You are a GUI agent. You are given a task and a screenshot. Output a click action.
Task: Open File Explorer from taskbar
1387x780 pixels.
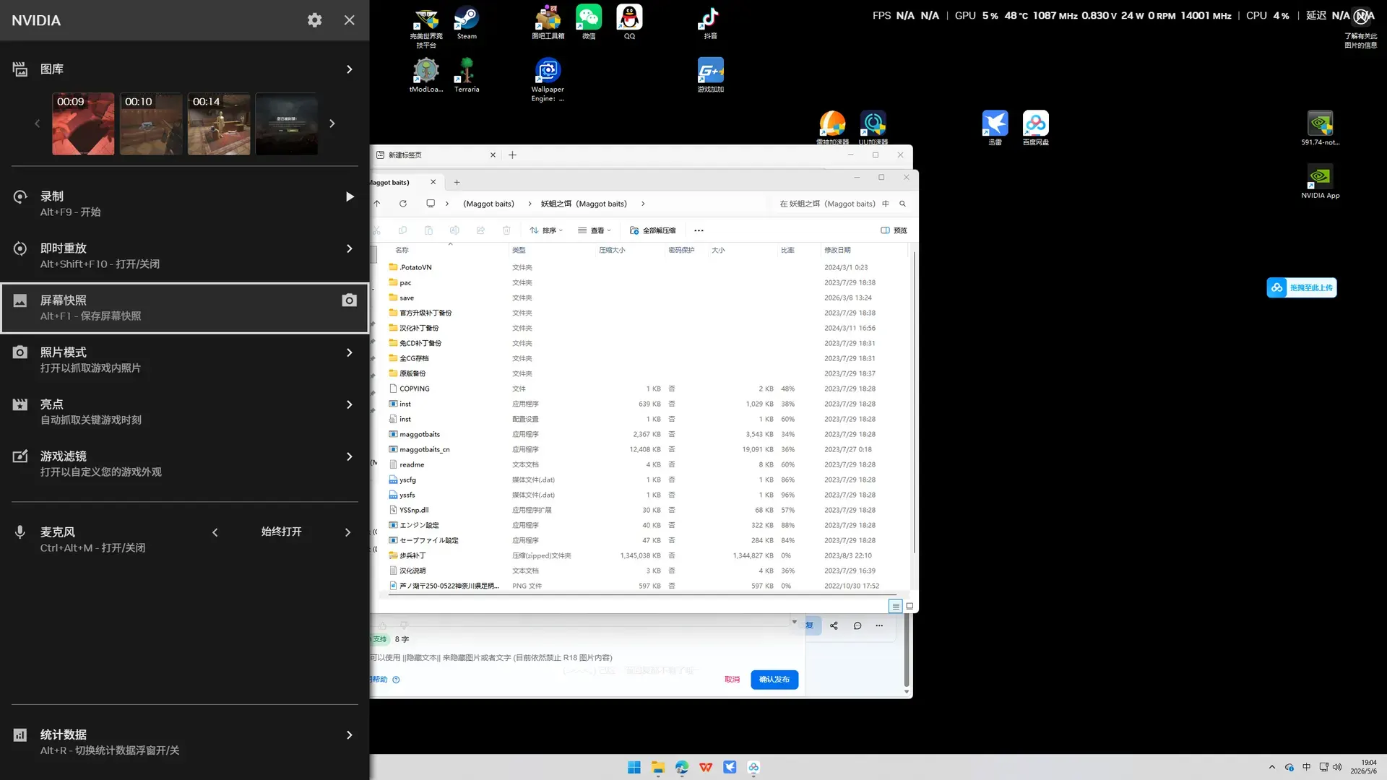click(658, 768)
